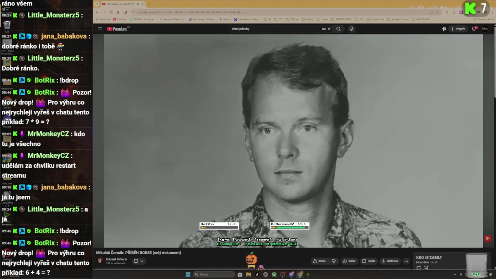496x279 pixels.
Task: Switch to Chrome on the taskbar
Action: pyautogui.click(x=300, y=274)
